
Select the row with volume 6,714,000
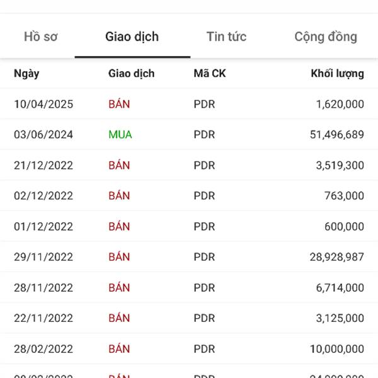[189, 288]
